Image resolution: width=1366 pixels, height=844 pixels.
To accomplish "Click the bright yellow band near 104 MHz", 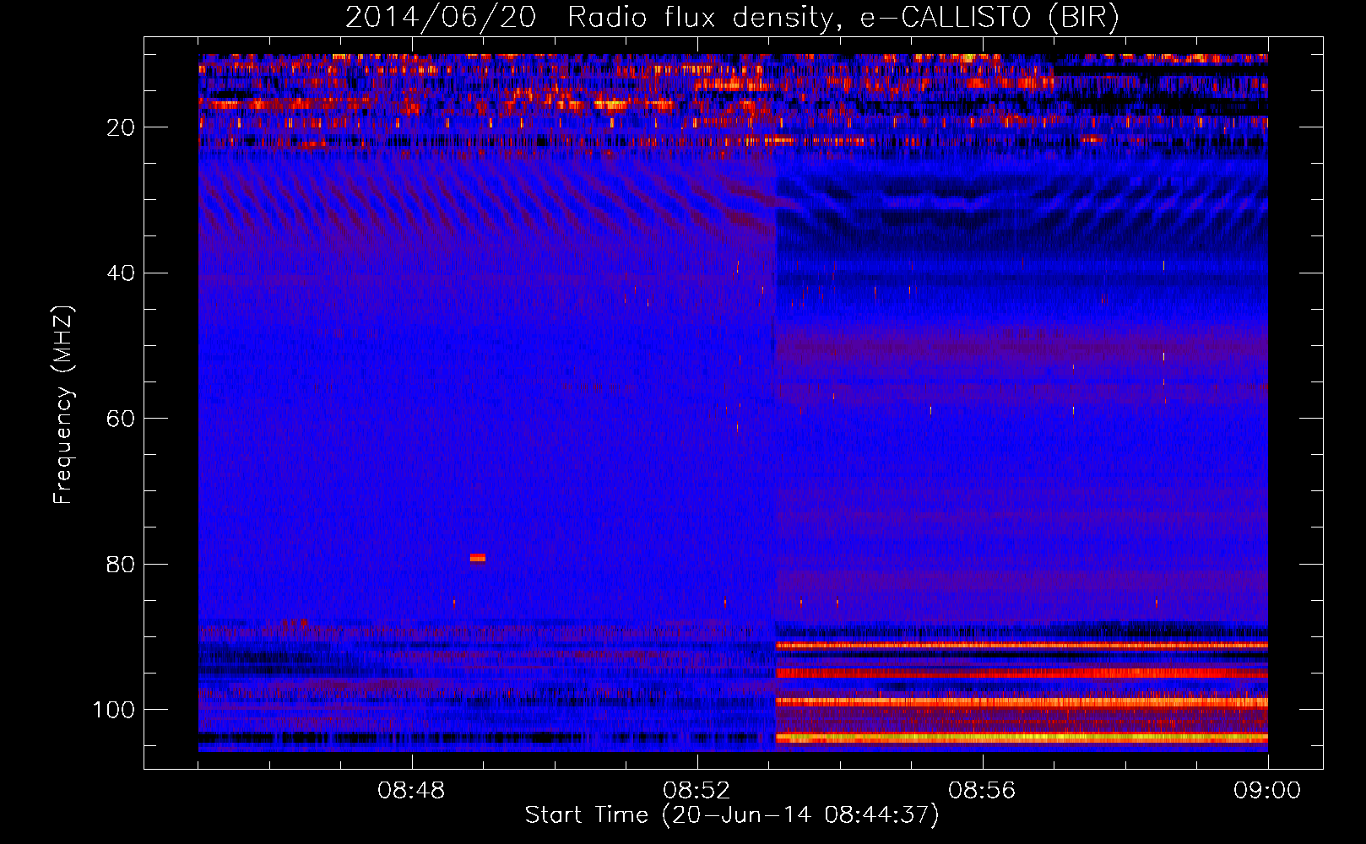I will pyautogui.click(x=1022, y=738).
